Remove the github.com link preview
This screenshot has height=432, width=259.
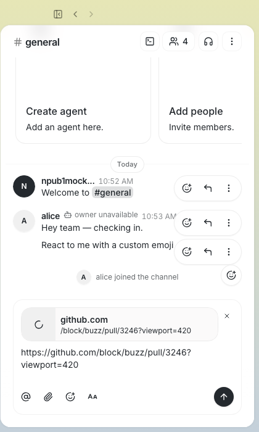(227, 316)
